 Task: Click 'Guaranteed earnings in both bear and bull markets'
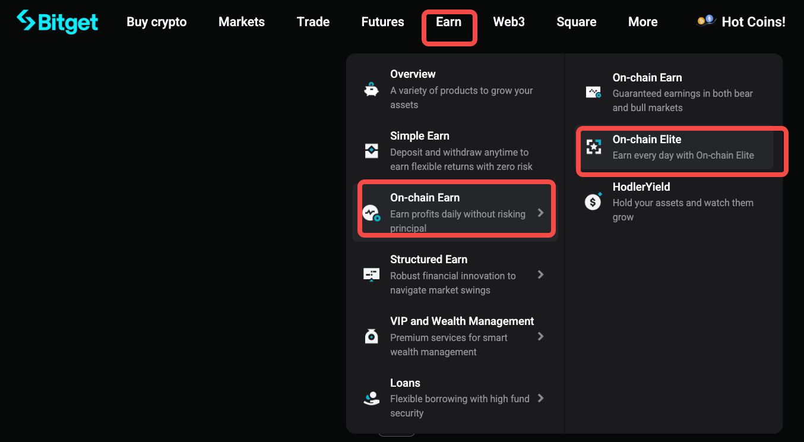pos(683,100)
